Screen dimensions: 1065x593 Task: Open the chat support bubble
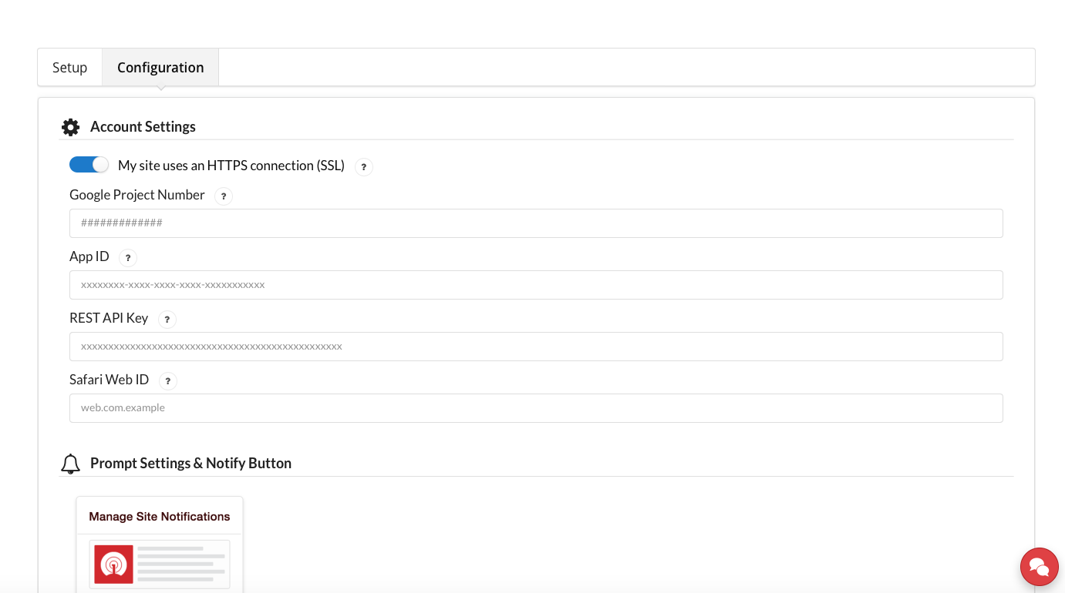pyautogui.click(x=1039, y=567)
